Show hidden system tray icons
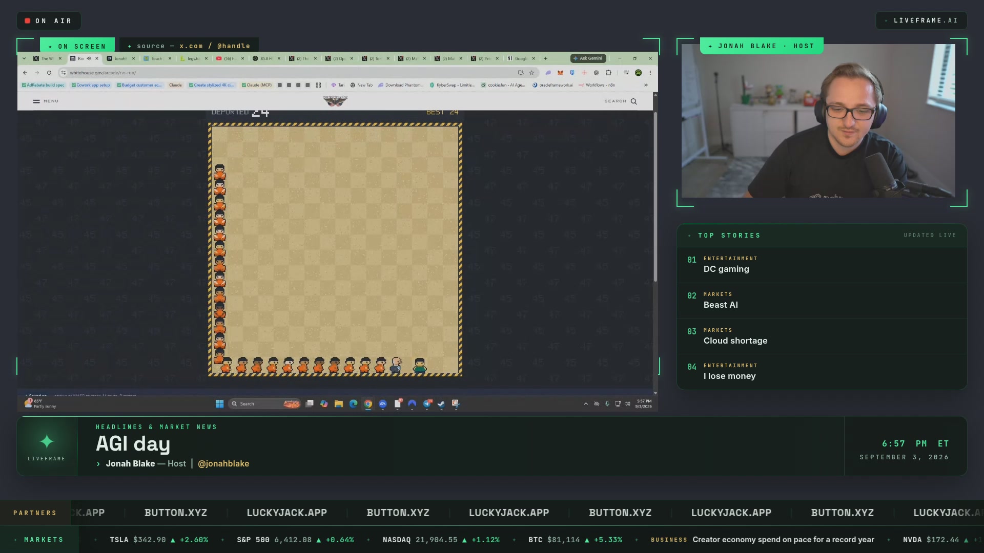 pos(586,403)
